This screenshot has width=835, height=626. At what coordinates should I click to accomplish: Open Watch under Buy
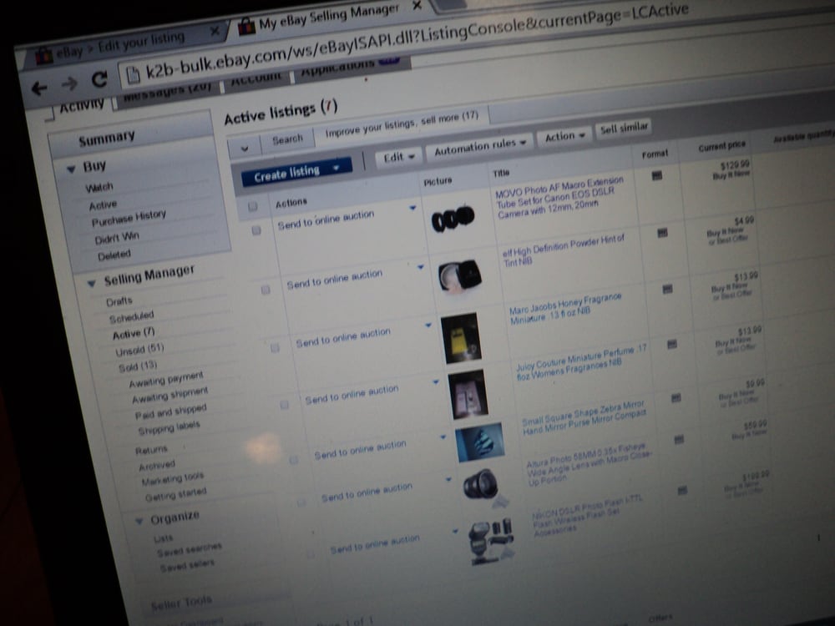[x=99, y=187]
